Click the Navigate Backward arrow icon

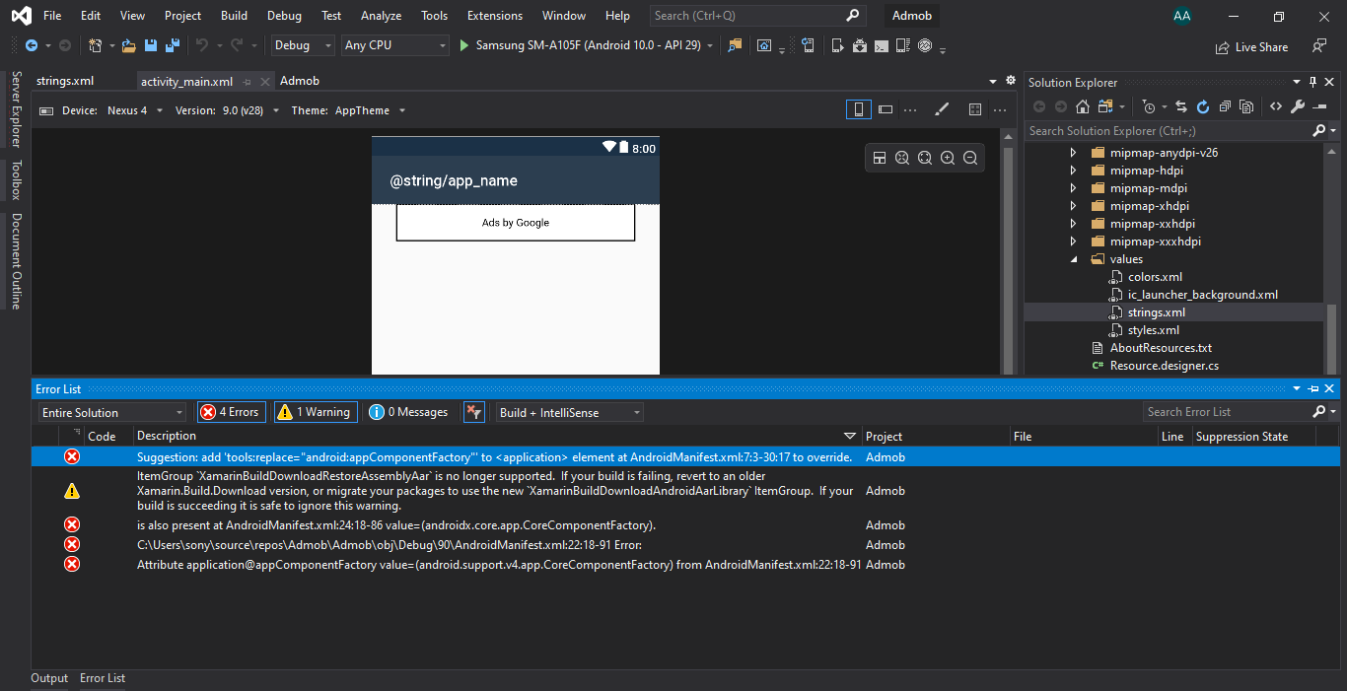click(32, 45)
